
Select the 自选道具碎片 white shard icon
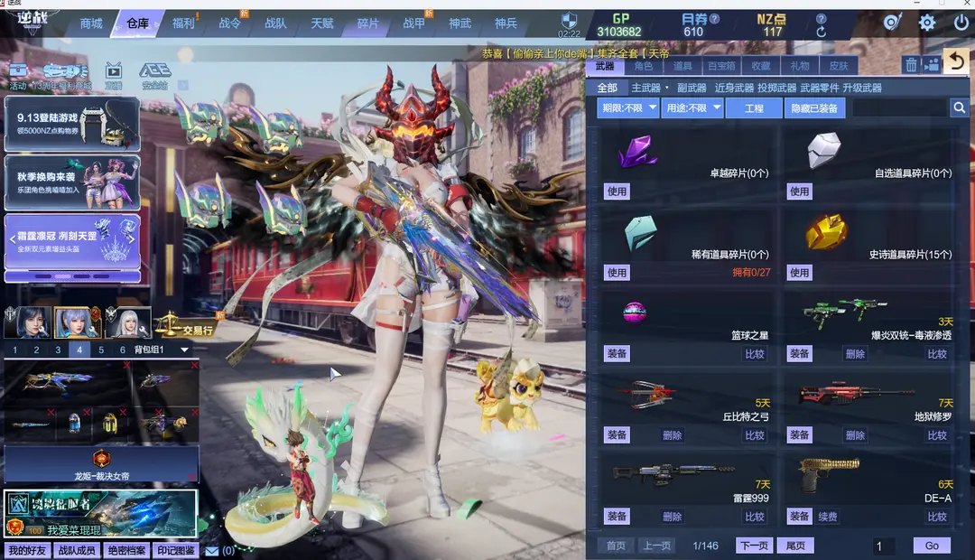tap(824, 150)
